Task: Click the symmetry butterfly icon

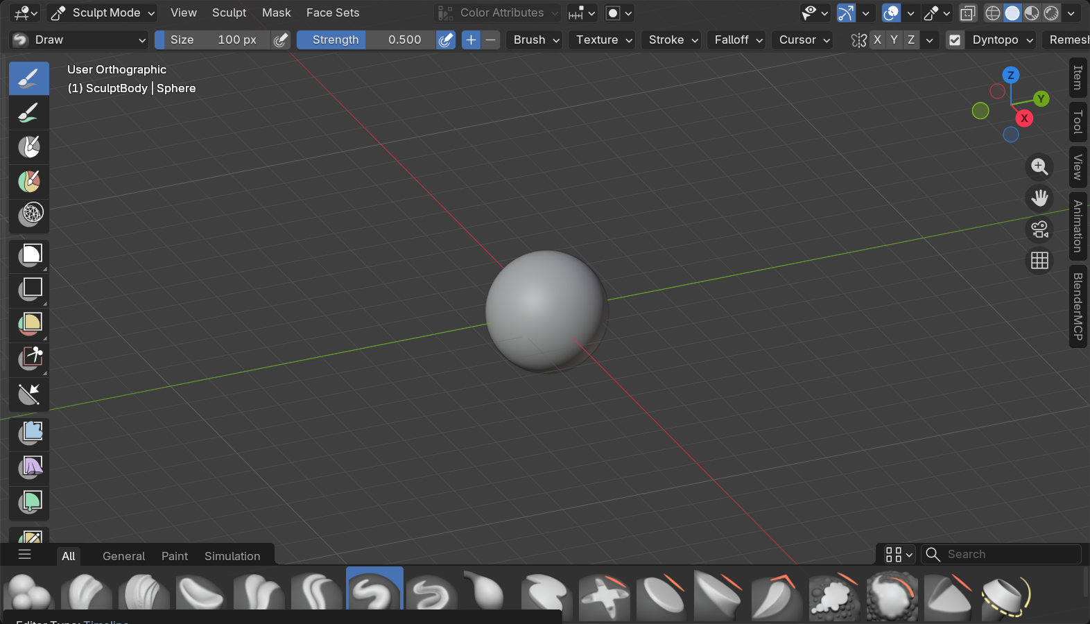Action: (x=859, y=40)
